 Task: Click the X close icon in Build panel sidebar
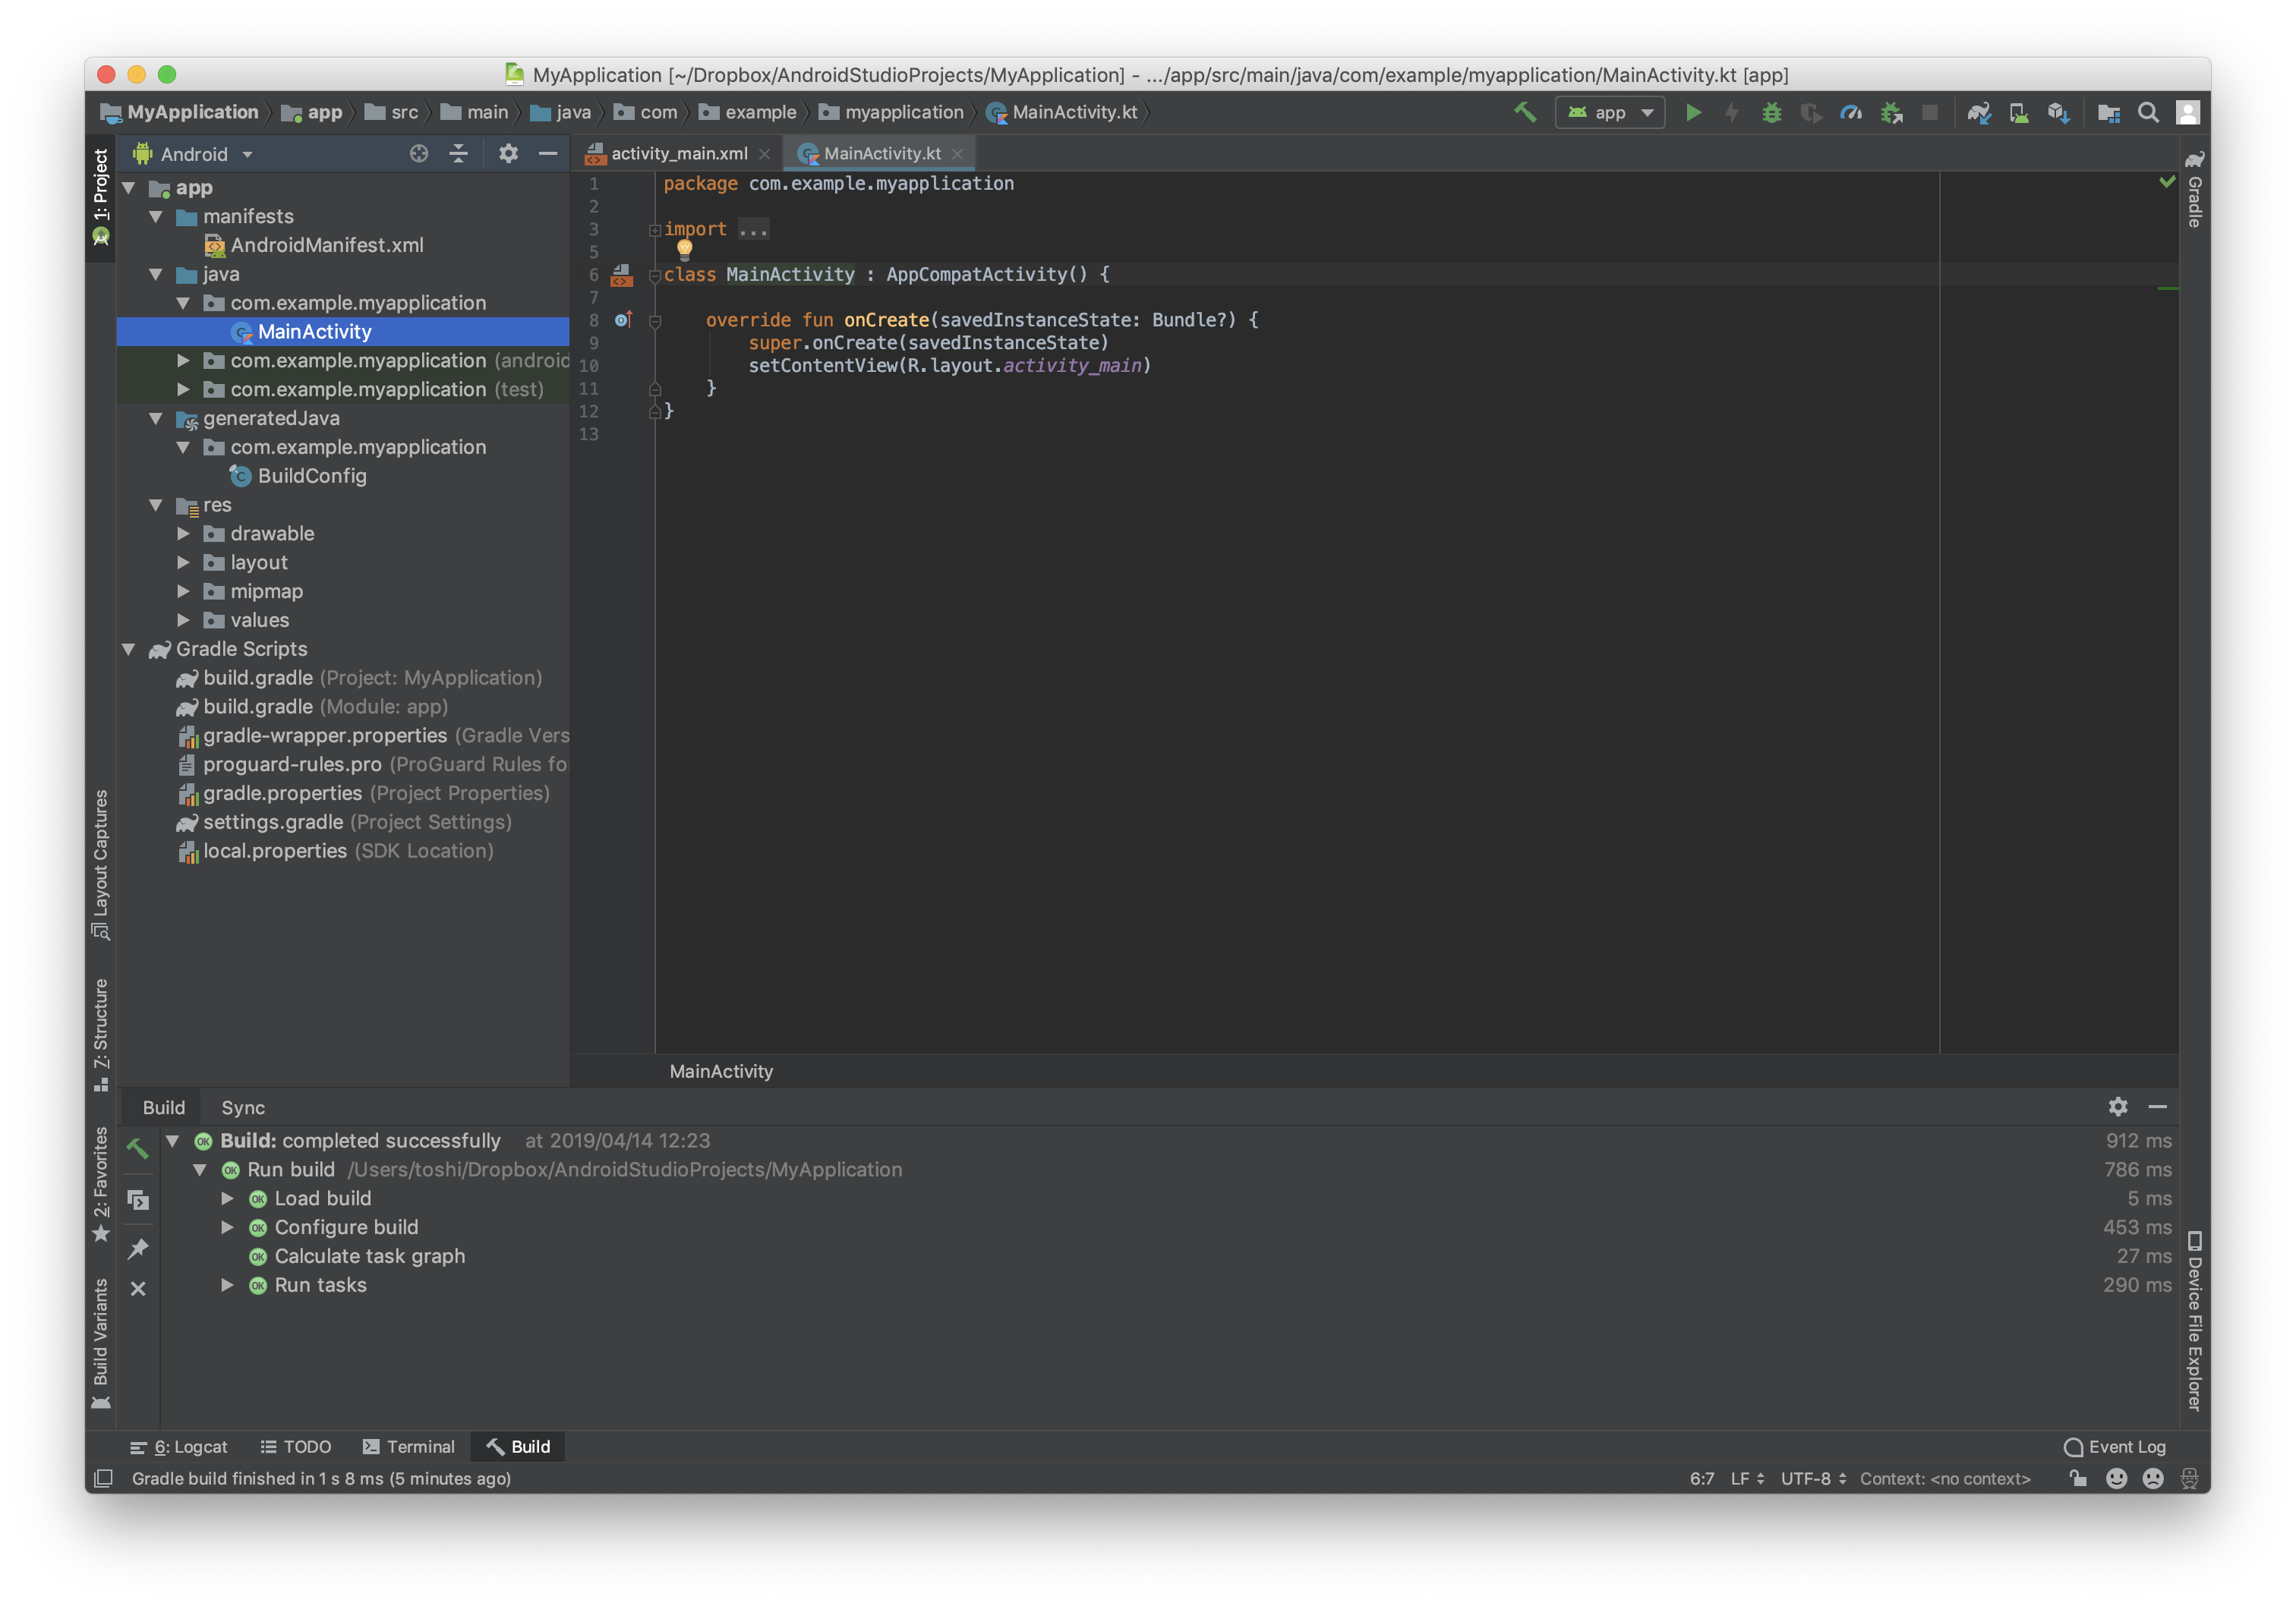click(x=138, y=1288)
